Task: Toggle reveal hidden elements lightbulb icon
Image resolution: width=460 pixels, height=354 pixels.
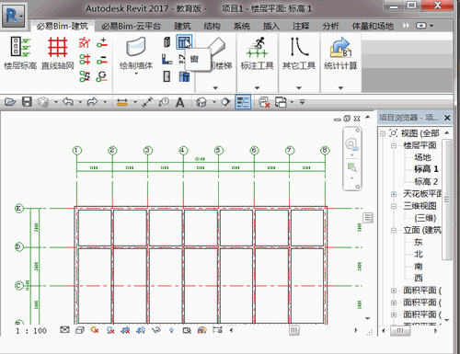Action: pyautogui.click(x=171, y=330)
